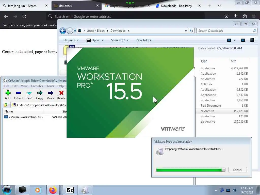Click New folder in Explorer
Screen dimensions: 260x195
[x=144, y=40]
